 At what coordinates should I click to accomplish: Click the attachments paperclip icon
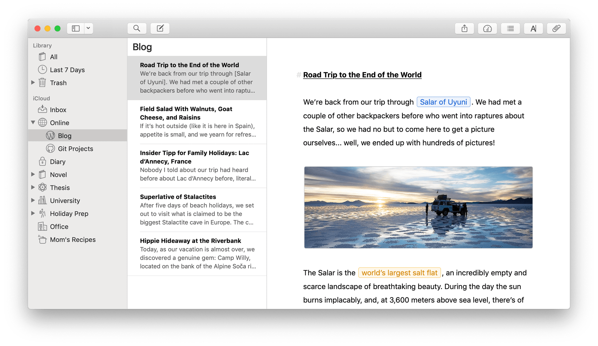[x=556, y=28]
